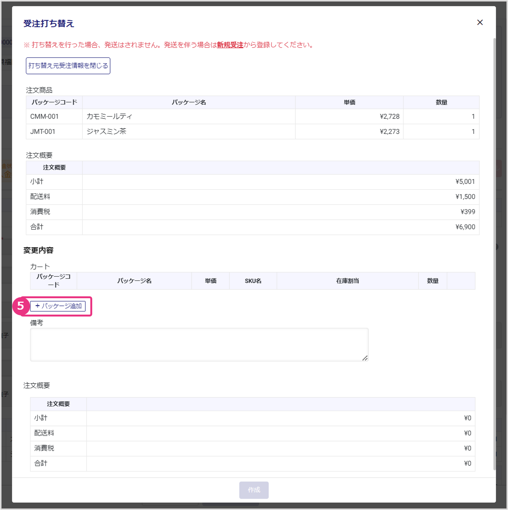Click the ¥1,500 shipping fee value
This screenshot has height=510, width=508.
(465, 197)
